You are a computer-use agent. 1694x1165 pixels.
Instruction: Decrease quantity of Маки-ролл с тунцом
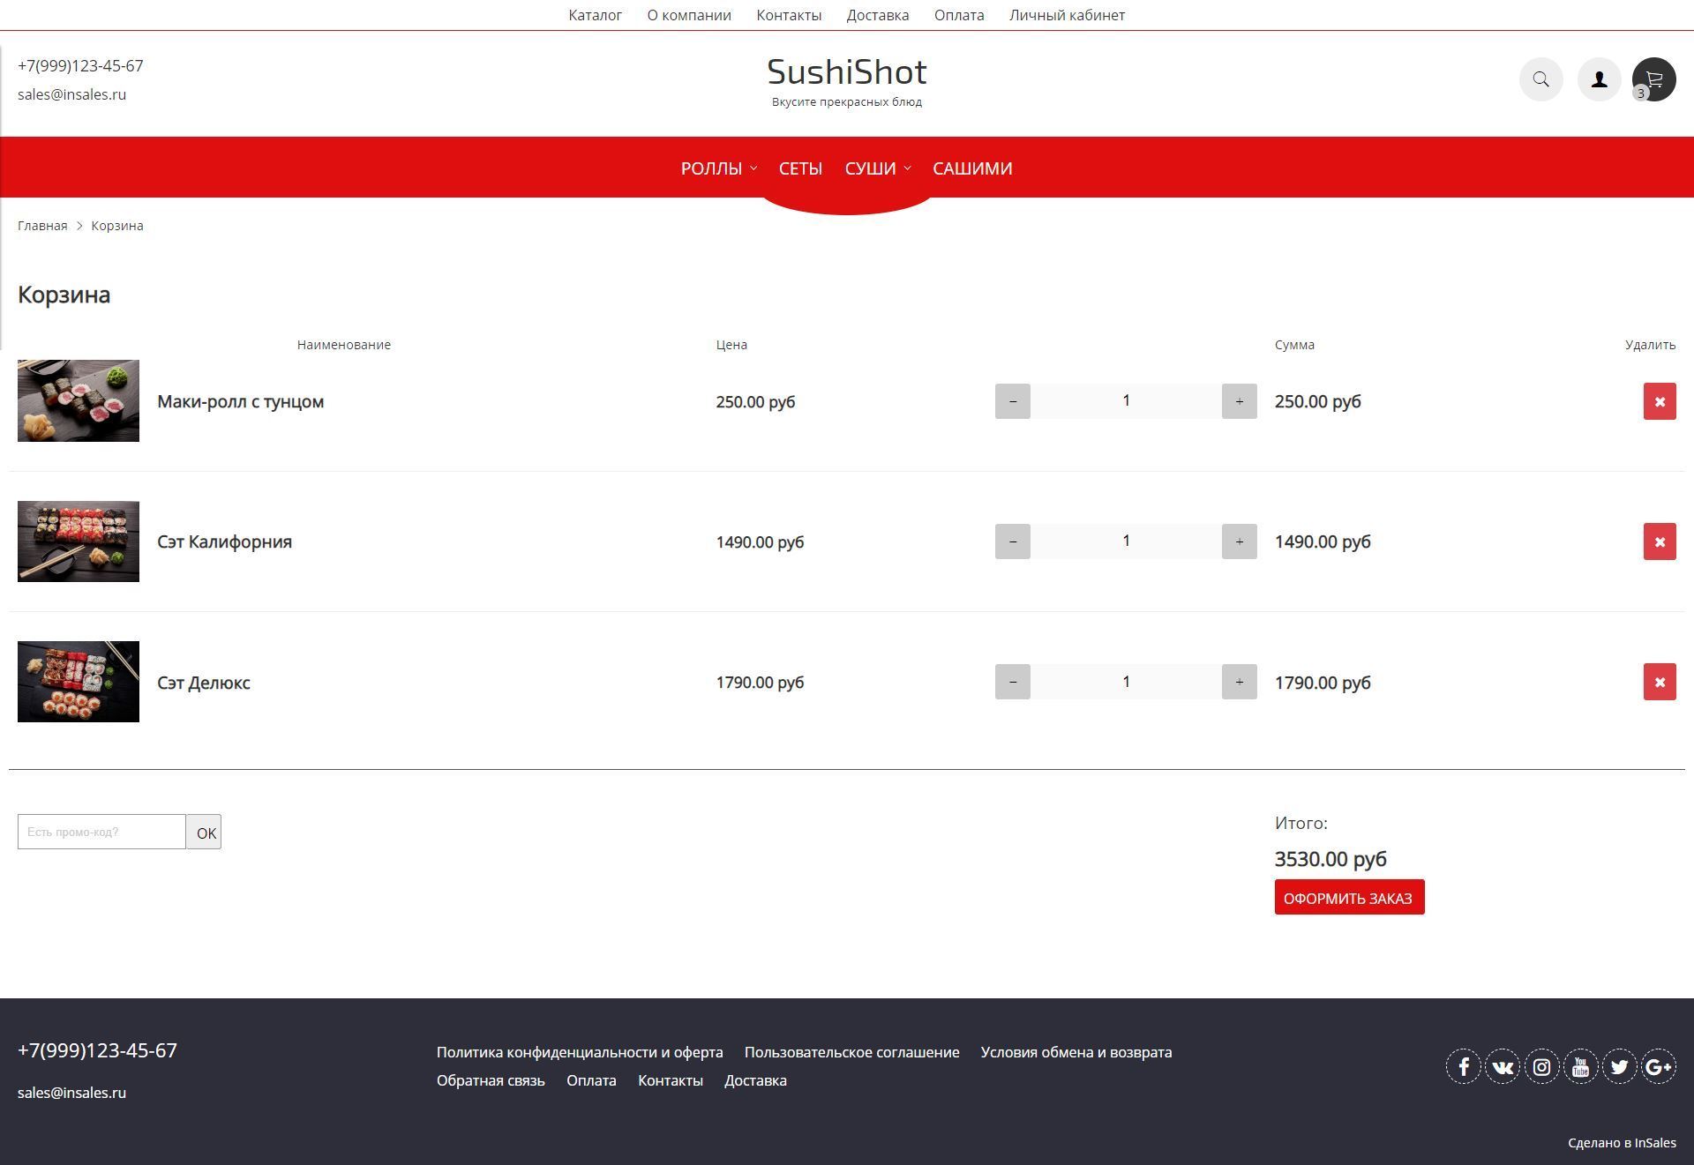[1013, 401]
